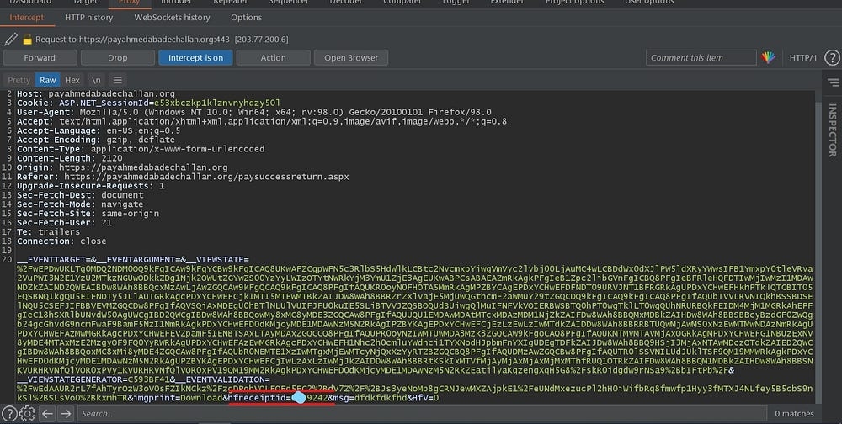Click the pencil edit icon beside the request URL
Screen dimensions: 842x424
(10, 39)
